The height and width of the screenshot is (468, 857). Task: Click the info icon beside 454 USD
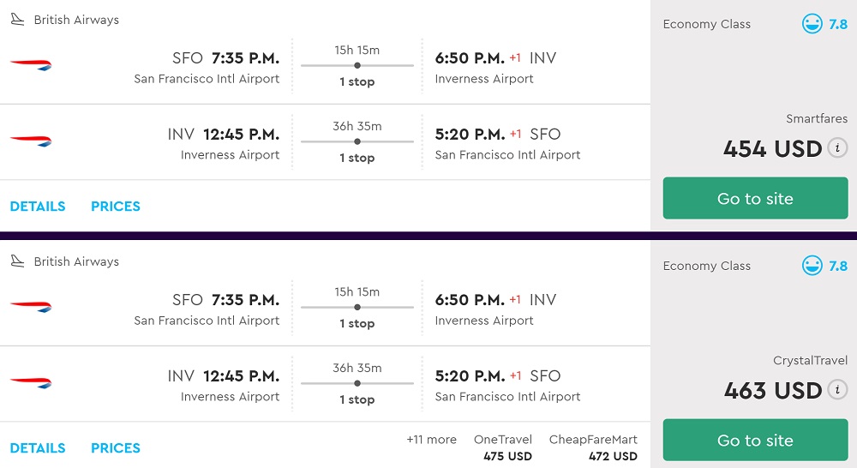point(837,148)
